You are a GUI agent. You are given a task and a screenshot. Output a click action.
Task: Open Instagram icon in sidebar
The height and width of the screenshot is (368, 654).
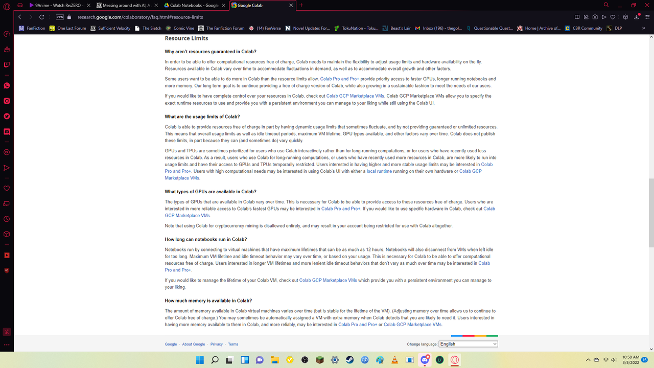click(7, 101)
